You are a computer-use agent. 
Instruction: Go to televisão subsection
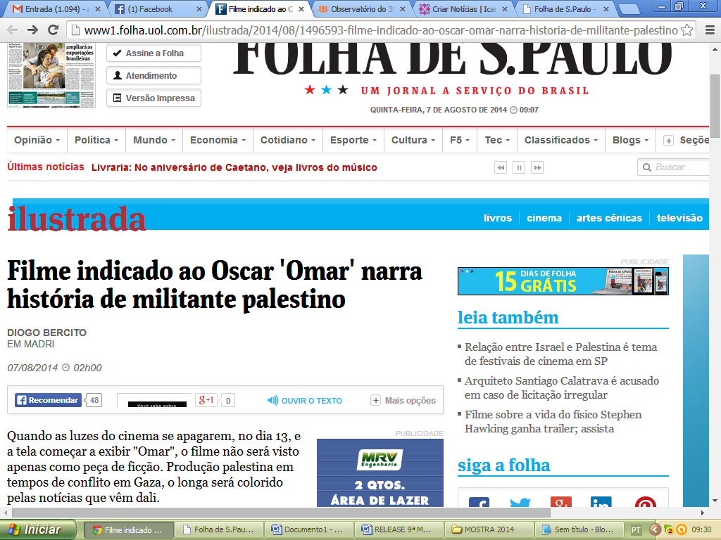pos(679,218)
